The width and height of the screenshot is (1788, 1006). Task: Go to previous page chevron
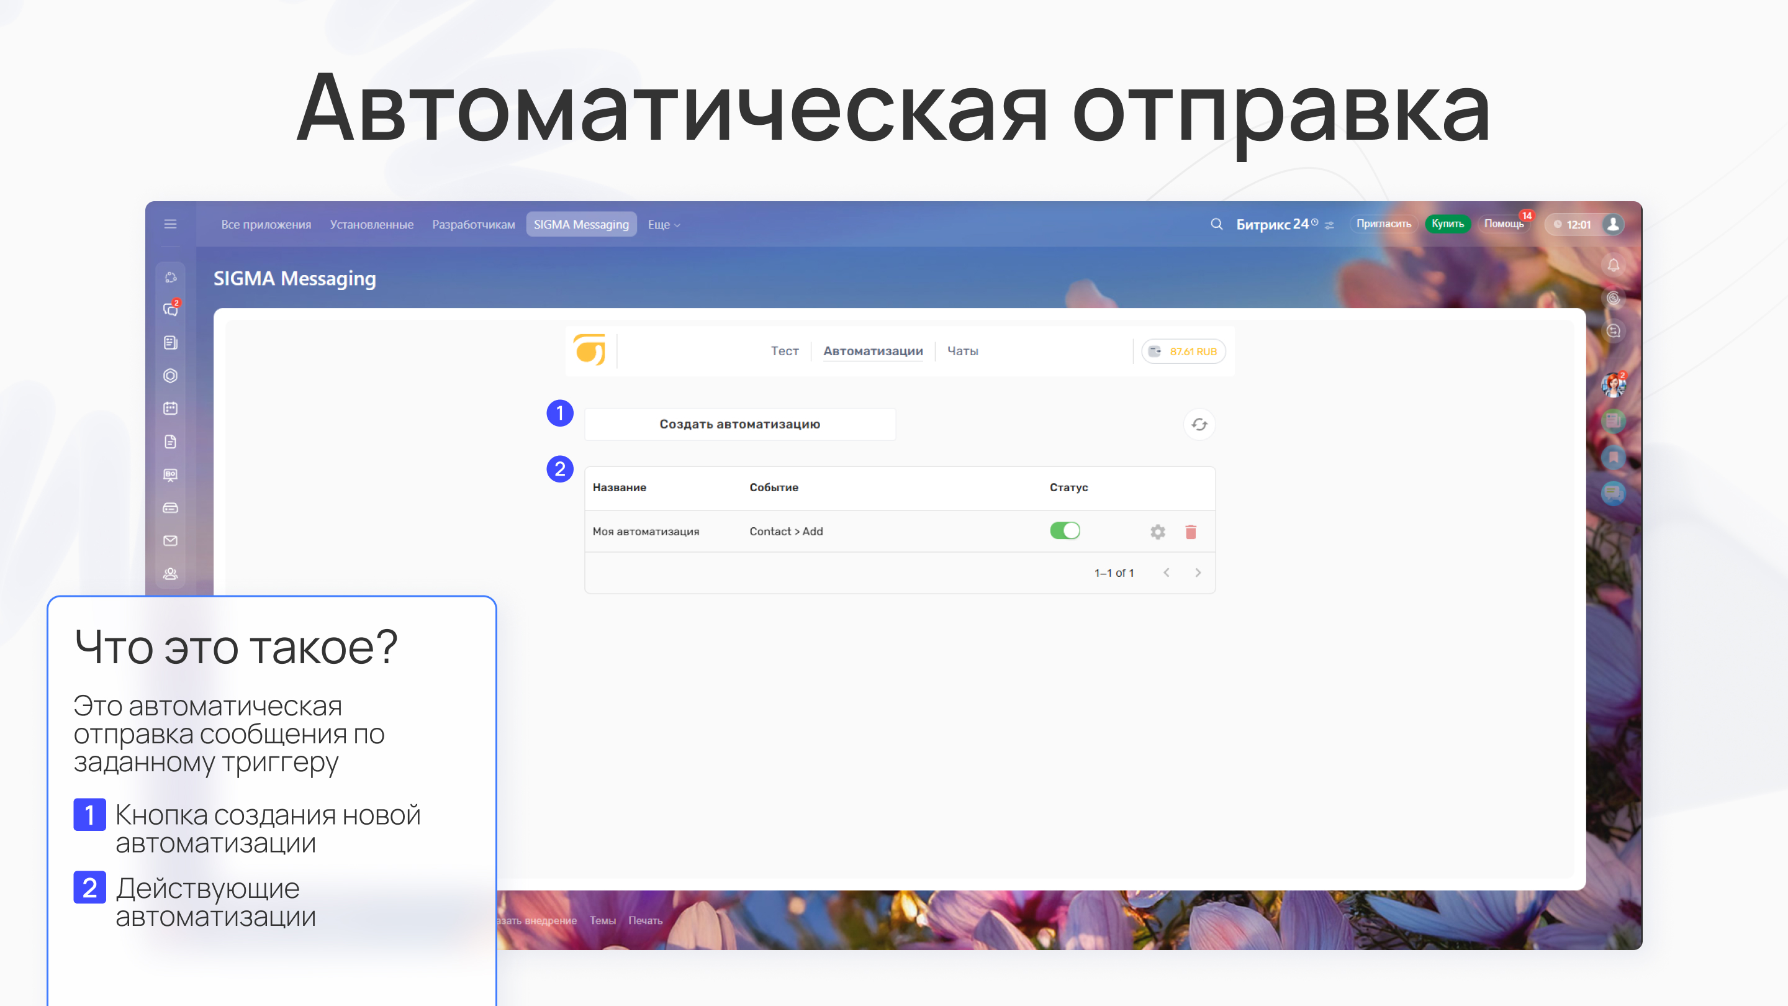tap(1166, 573)
